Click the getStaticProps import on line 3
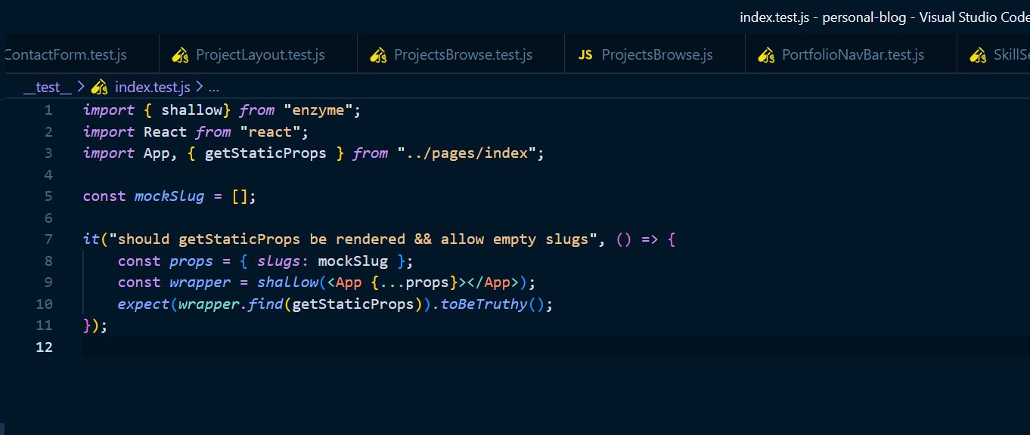The height and width of the screenshot is (435, 1030). pos(265,153)
